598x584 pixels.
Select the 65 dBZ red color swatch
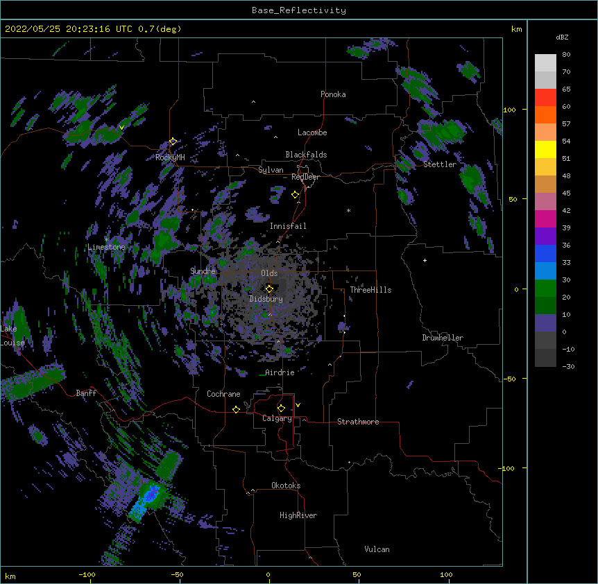545,98
